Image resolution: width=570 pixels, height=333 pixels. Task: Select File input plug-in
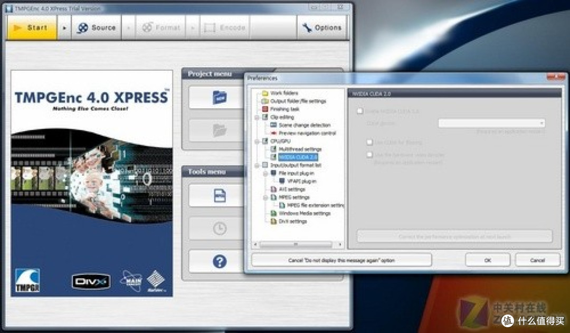[x=296, y=173]
